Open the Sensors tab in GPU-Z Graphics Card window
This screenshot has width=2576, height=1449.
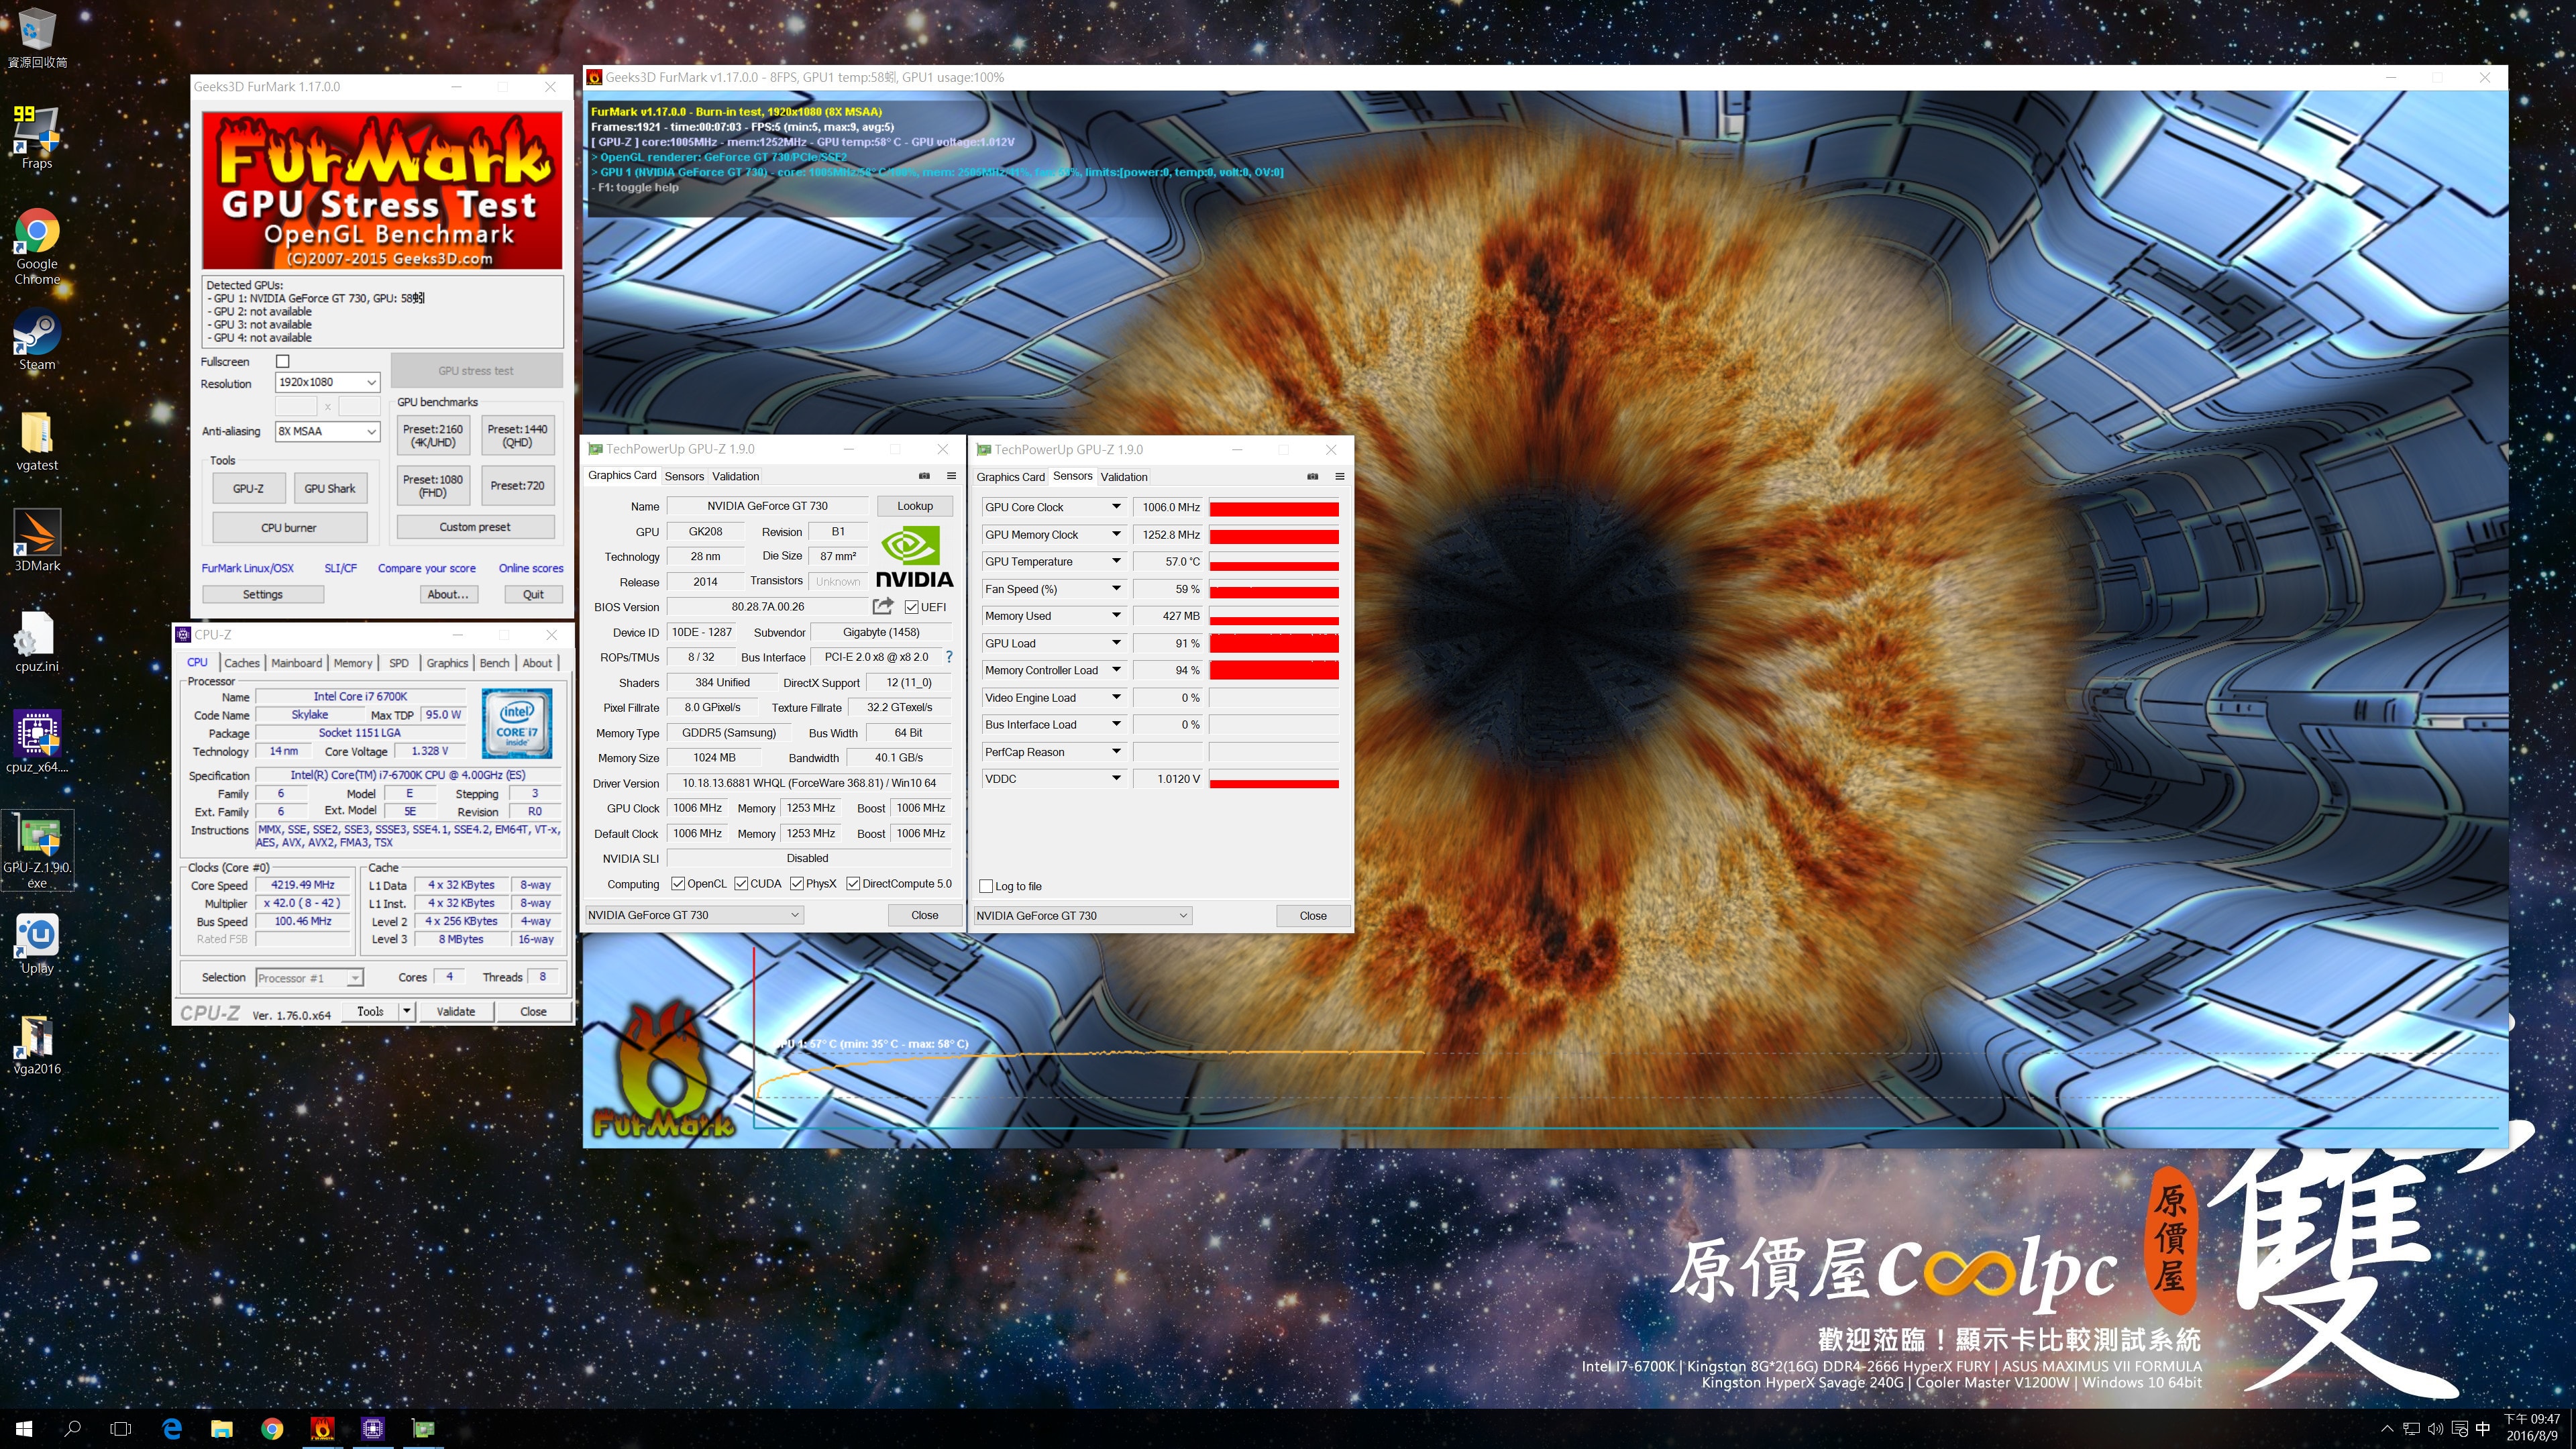[684, 477]
